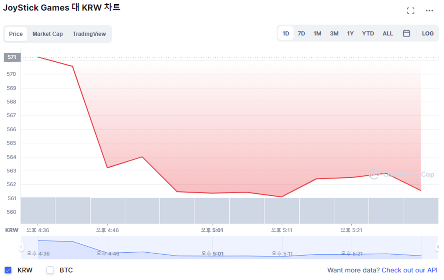Viewport: 444px width, 280px height.
Task: Click the 오후 5:01 x-axis label
Action: [x=212, y=230]
